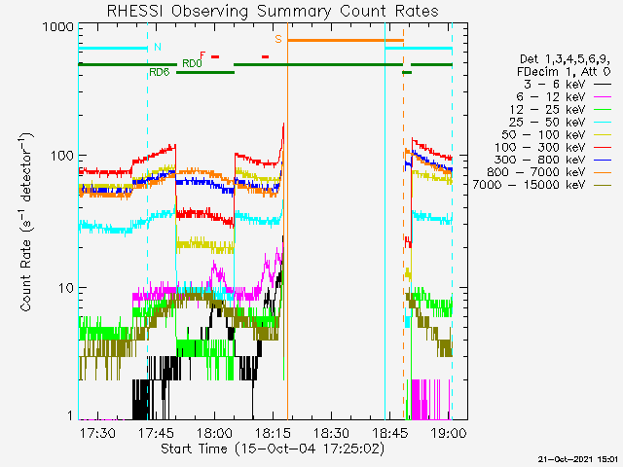The height and width of the screenshot is (467, 623).
Task: Click the cyan line swatch for 25 - 50 keV
Action: [x=603, y=123]
